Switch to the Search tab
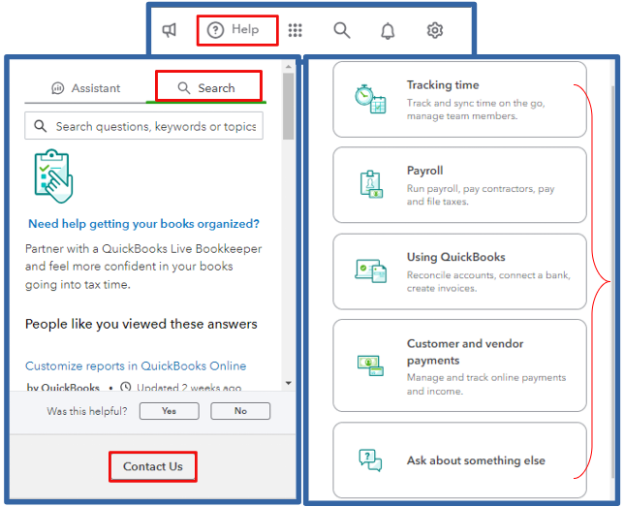Viewport: 624px width, 507px height. tap(206, 88)
